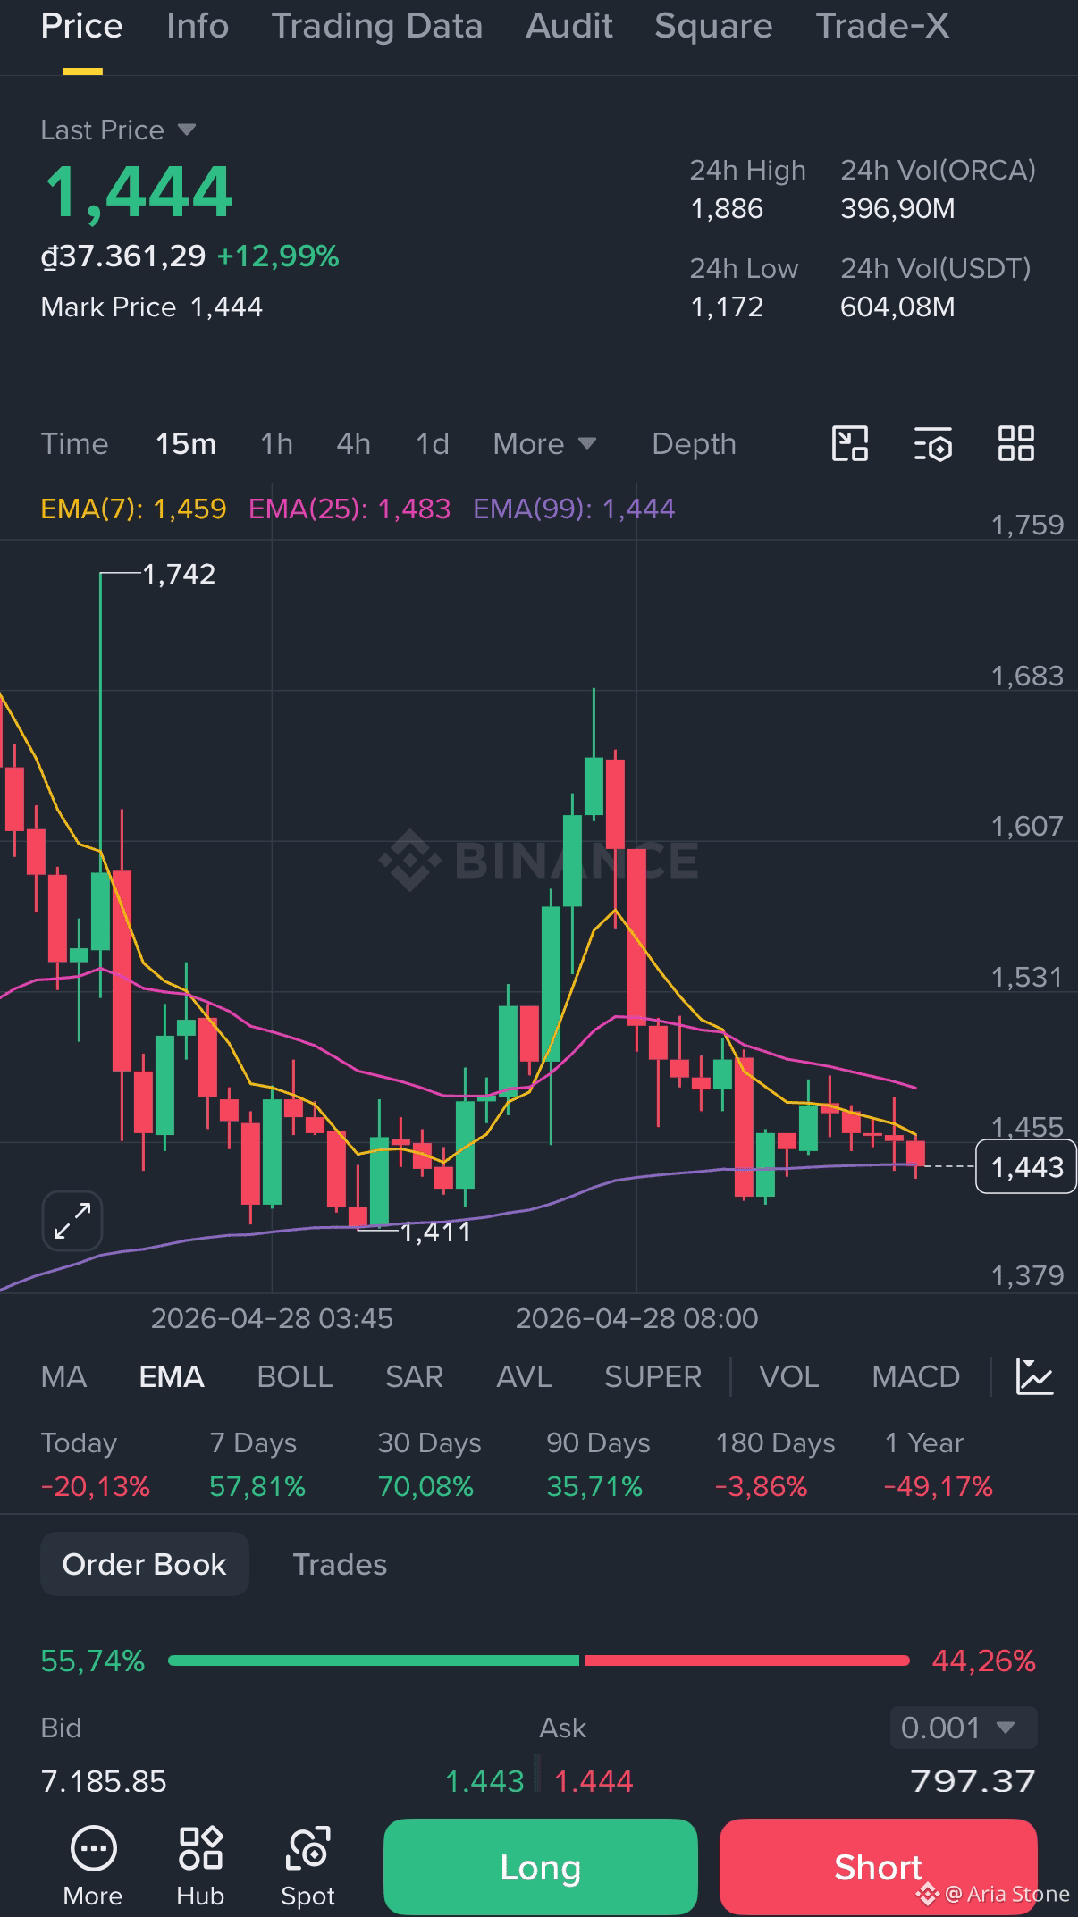Viewport: 1078px width, 1917px height.
Task: Tap the 180 Days -3,86% performance
Action: [x=775, y=1465]
